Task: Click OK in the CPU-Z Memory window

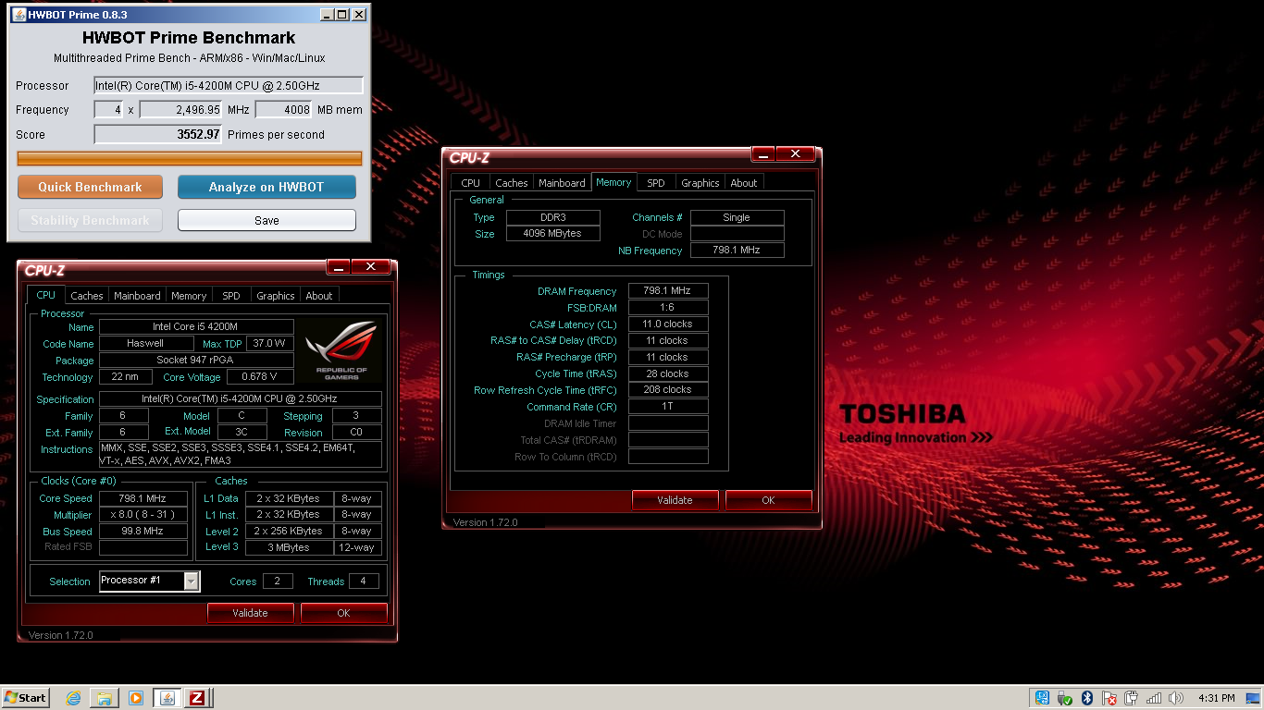Action: pyautogui.click(x=769, y=500)
